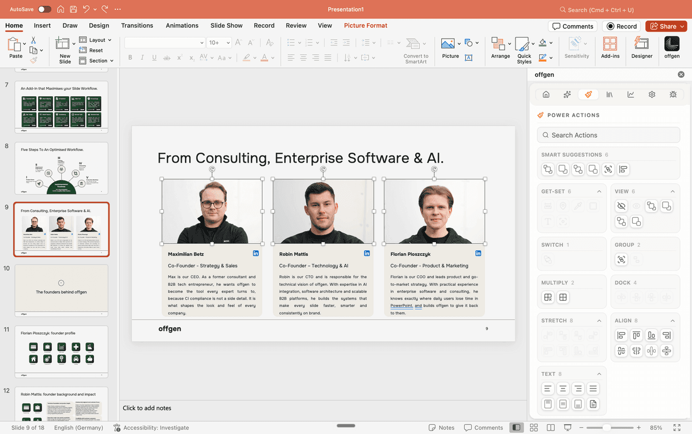Click Maximilian Betz's LinkedIn icon
This screenshot has width=692, height=434.
tap(255, 254)
